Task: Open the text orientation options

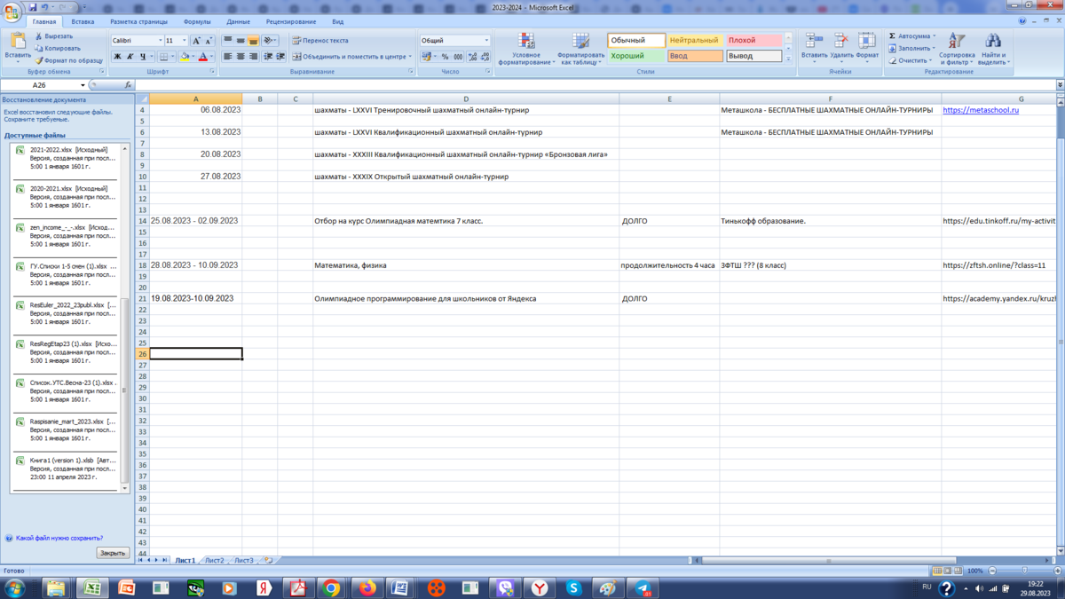Action: coord(270,41)
